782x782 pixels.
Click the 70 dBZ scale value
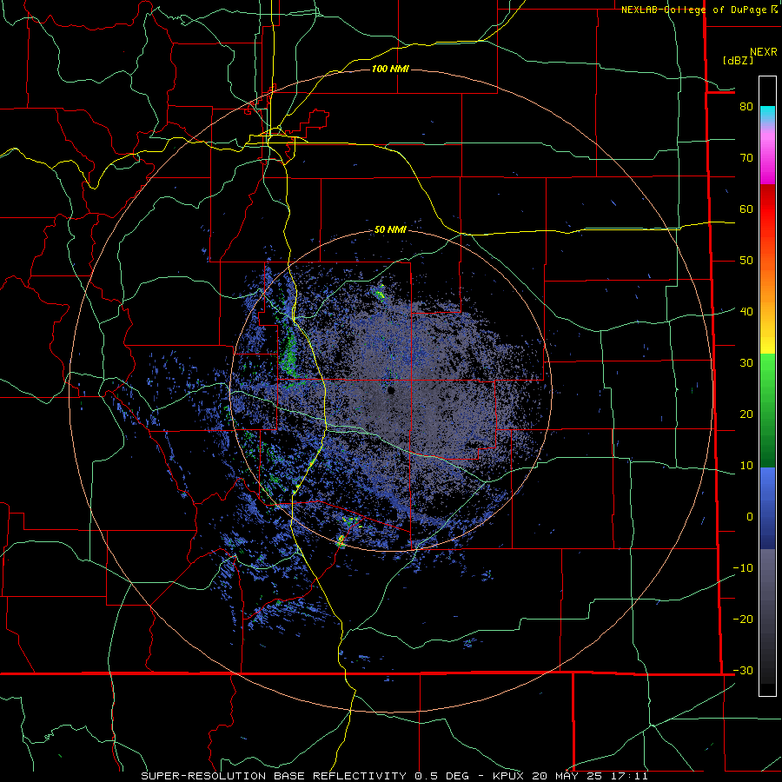[x=746, y=158]
